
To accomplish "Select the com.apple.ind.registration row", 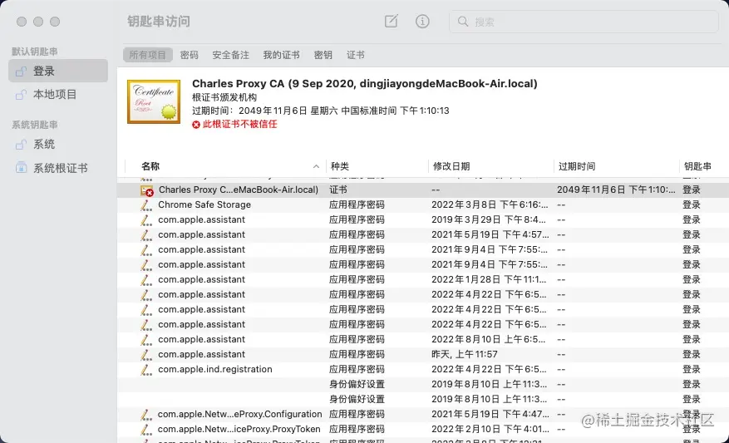I will (422, 370).
